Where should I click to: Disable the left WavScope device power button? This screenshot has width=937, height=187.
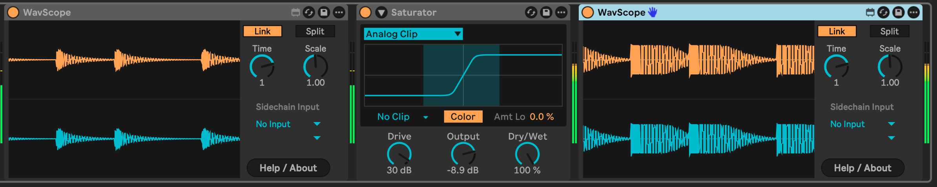click(13, 13)
